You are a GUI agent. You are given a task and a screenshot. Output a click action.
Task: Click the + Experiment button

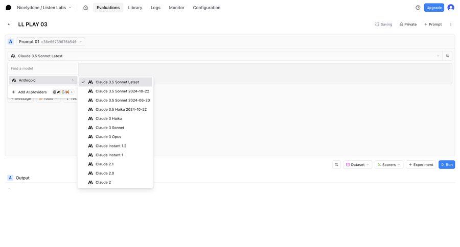[x=421, y=165]
